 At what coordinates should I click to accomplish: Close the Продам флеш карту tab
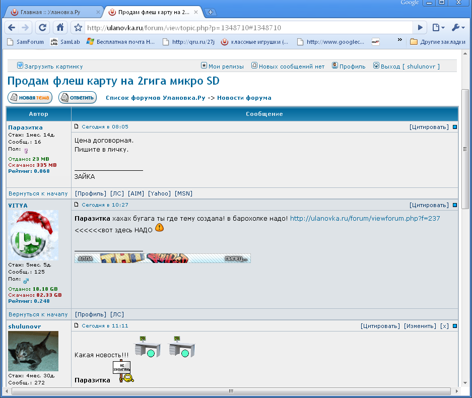195,12
